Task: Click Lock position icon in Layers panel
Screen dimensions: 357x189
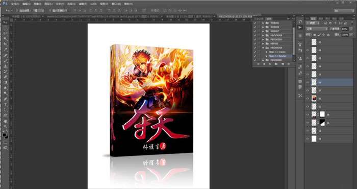Action: pyautogui.click(x=323, y=35)
